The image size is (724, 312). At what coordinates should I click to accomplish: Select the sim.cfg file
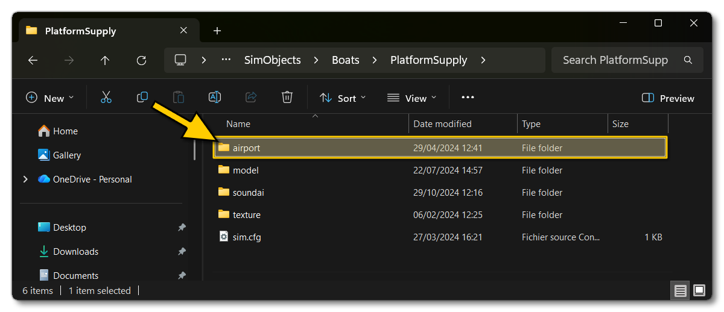point(247,237)
